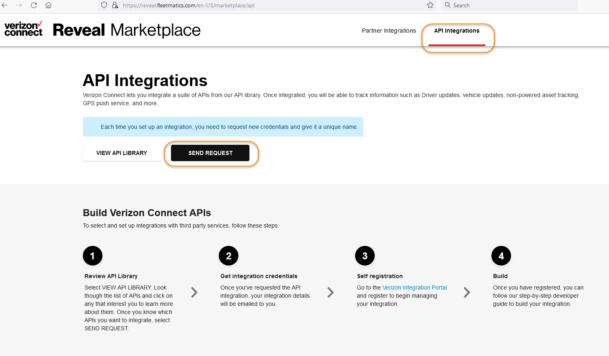
Task: Click the padlock site security icon
Action: click(x=115, y=5)
